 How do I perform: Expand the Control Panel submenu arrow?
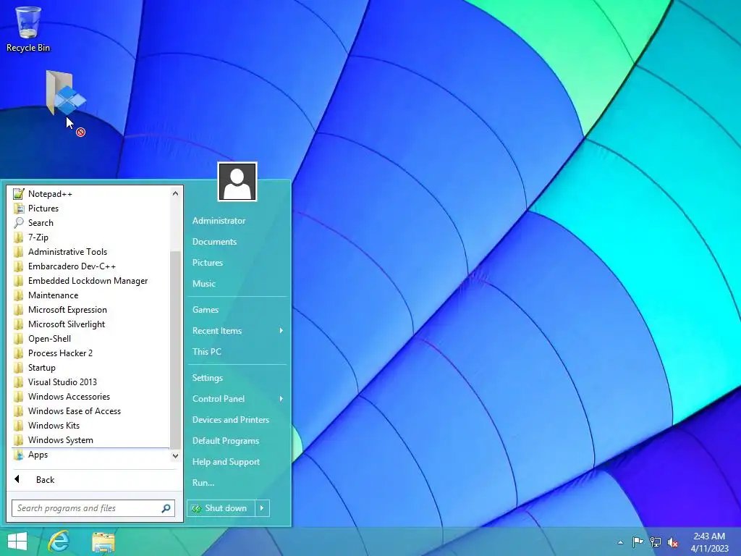pos(281,399)
